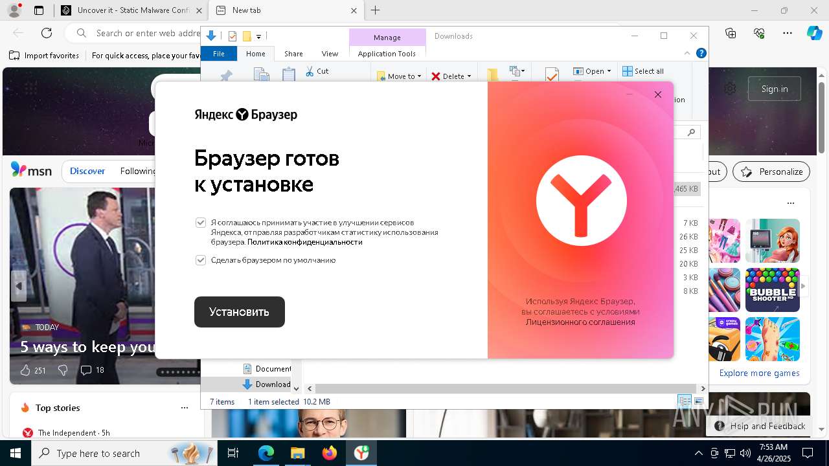The image size is (829, 466).
Task: Open Edge tab actions menu icon
Action: 39,10
